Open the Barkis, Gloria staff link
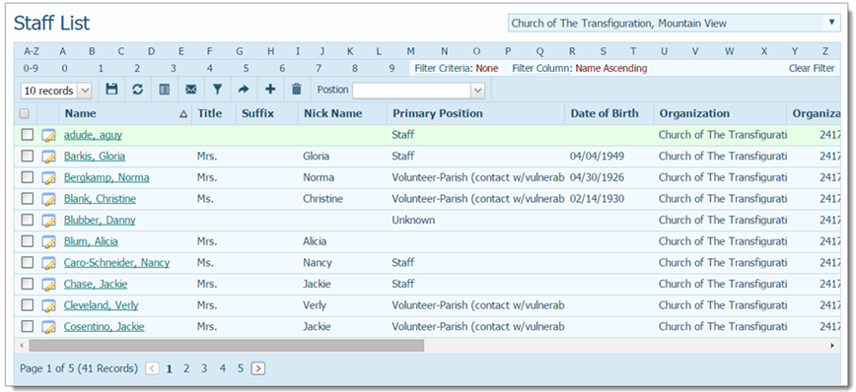 [95, 157]
